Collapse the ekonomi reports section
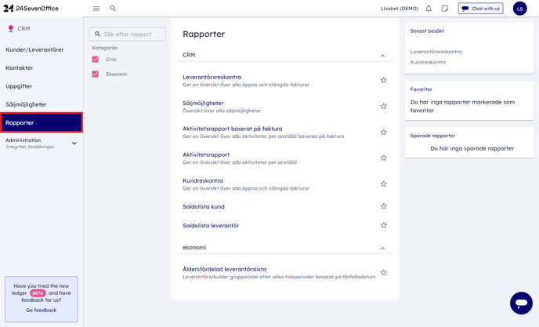 [382, 248]
